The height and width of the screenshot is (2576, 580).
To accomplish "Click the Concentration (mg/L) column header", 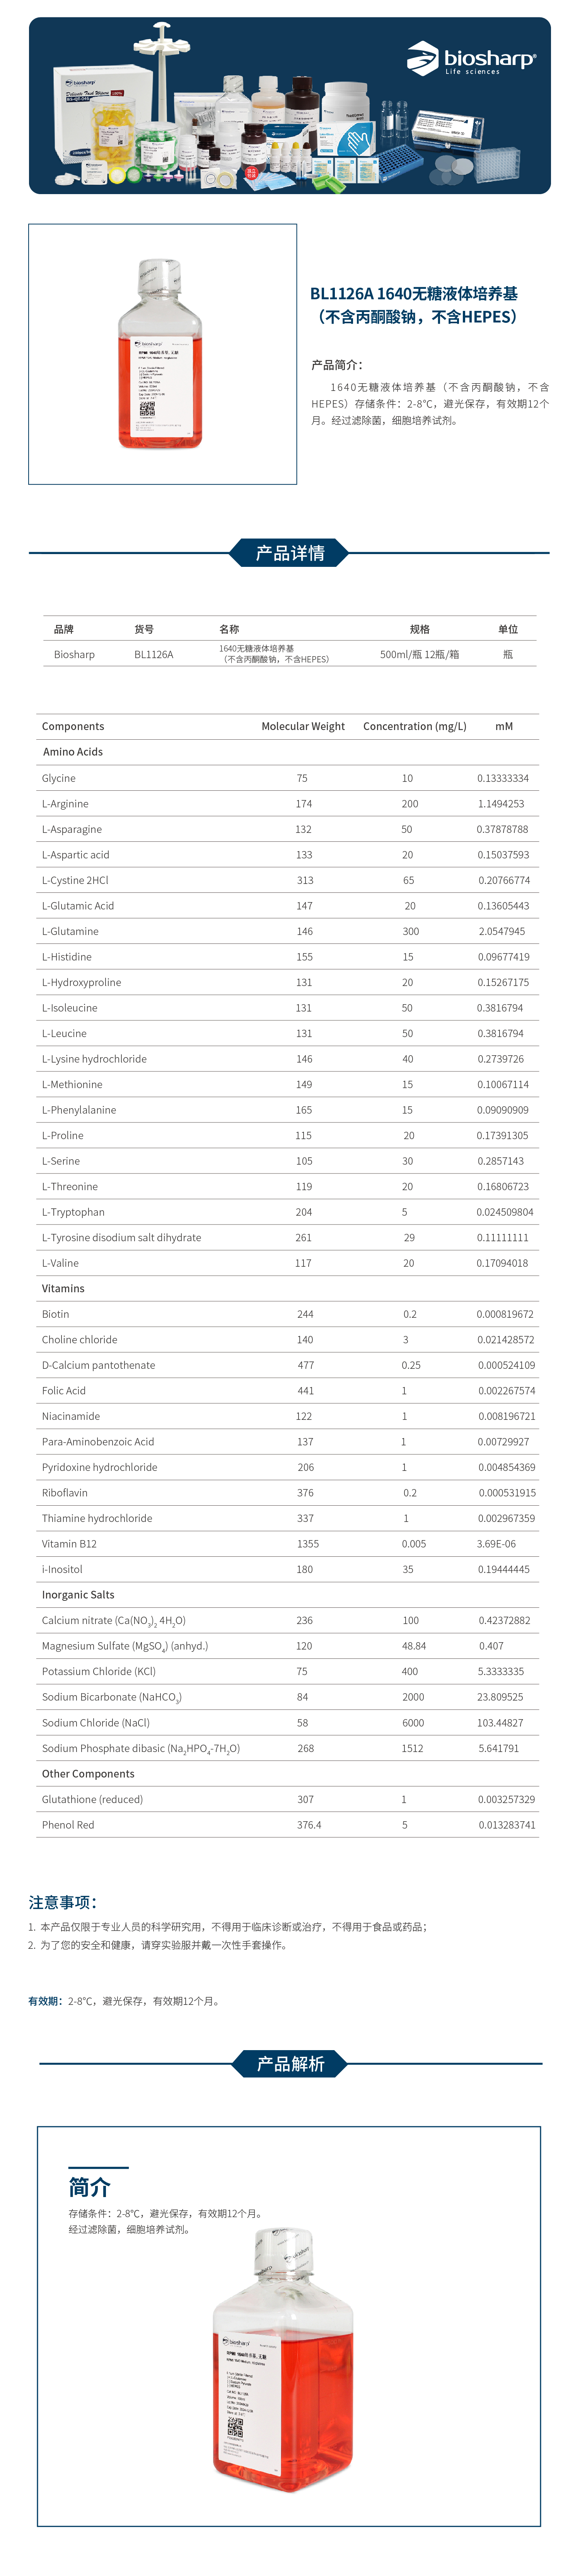I will (414, 726).
